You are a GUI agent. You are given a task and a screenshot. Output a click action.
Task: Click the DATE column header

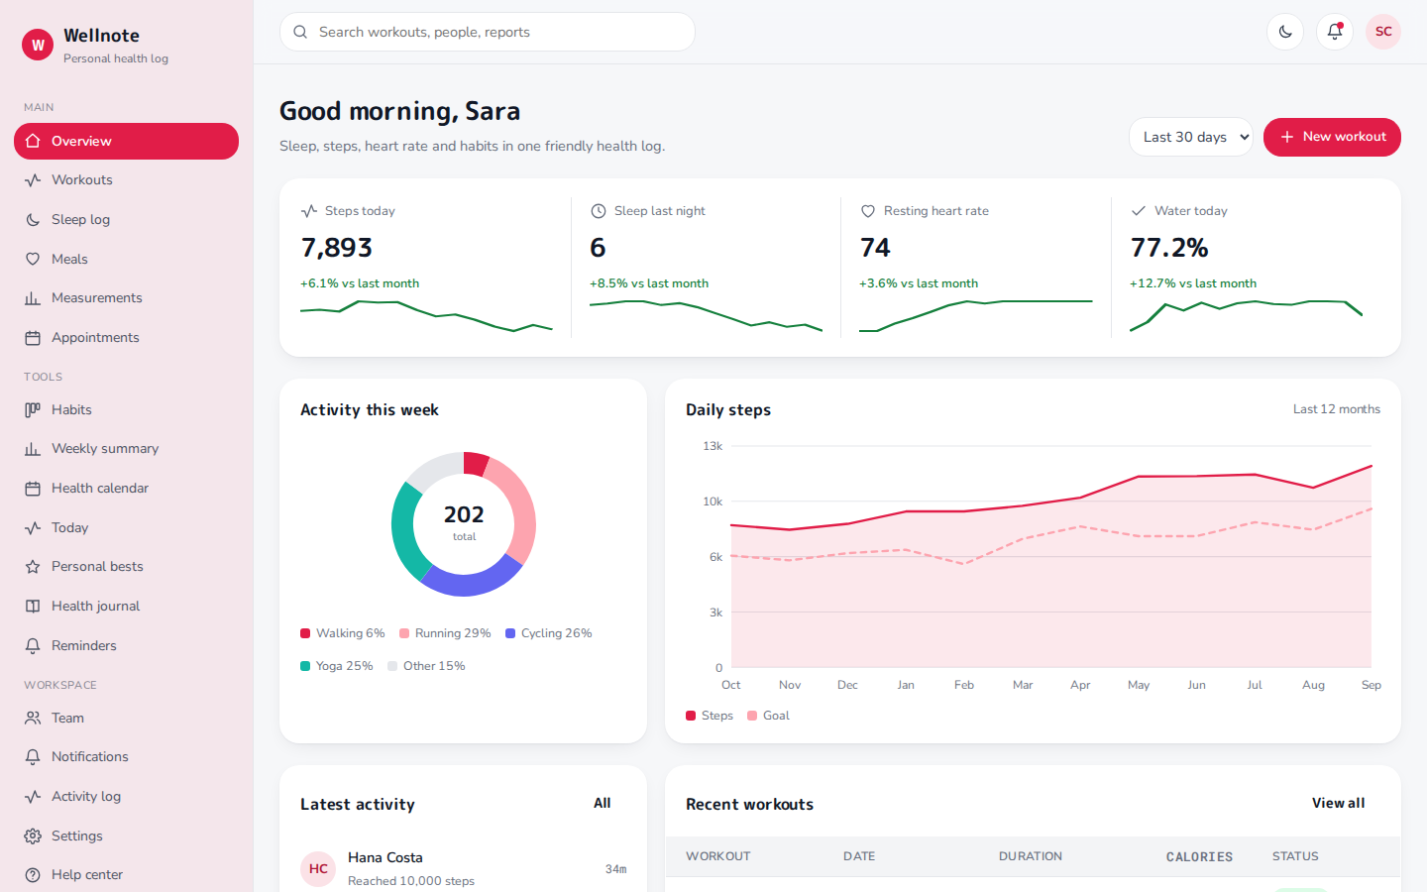coord(859,856)
